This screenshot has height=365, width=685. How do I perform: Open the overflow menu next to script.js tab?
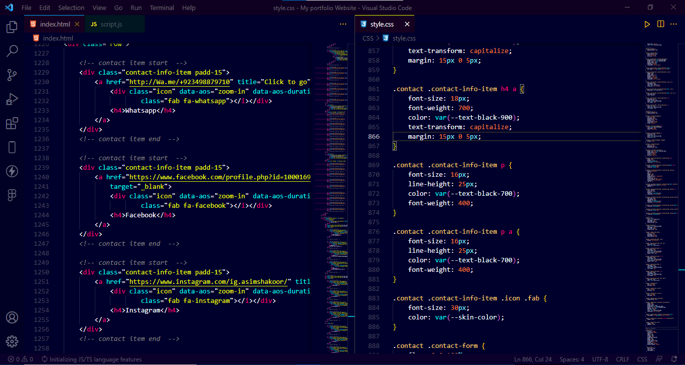tap(344, 24)
